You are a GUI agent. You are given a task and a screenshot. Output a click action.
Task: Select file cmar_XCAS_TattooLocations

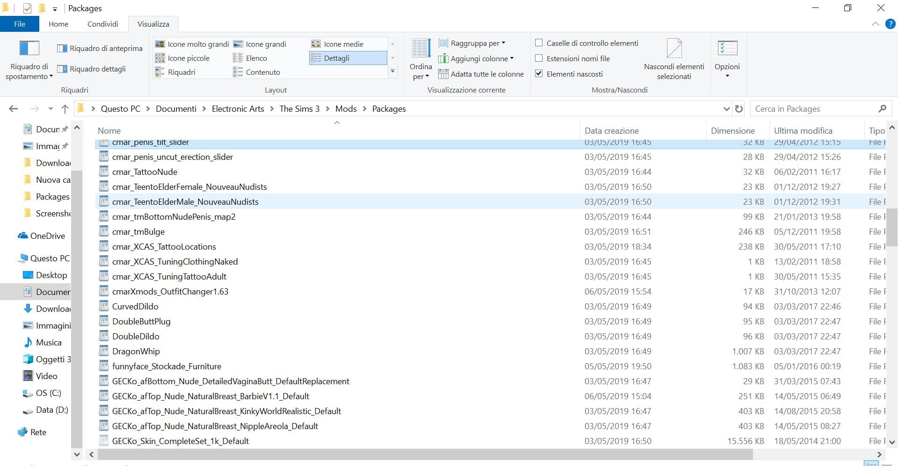click(x=164, y=247)
